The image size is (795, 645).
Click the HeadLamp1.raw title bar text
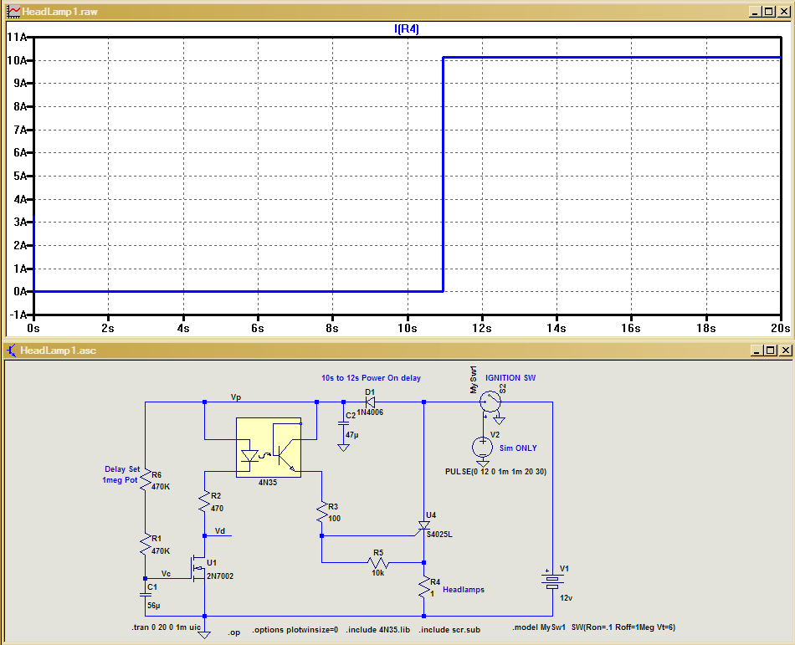coord(59,12)
